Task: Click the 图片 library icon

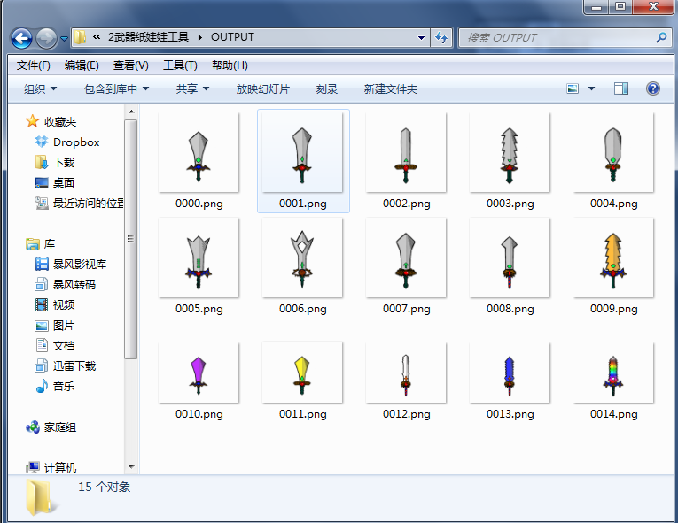Action: [x=42, y=325]
